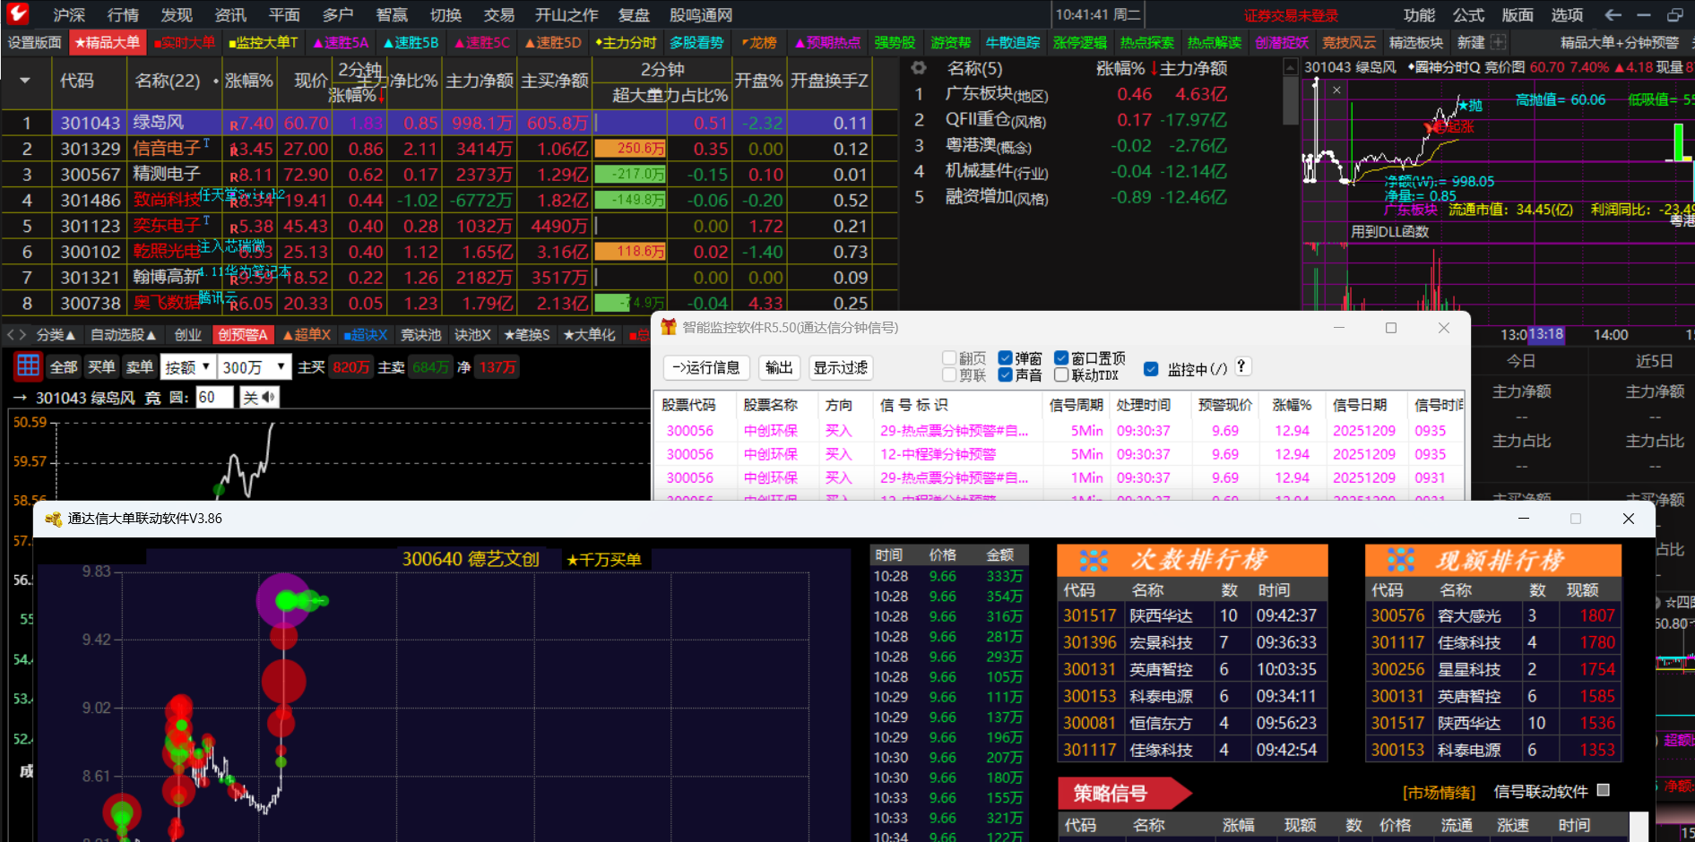Click the gift icon on the 智能监控软件 title bar
This screenshot has height=842, width=1695.
pyautogui.click(x=669, y=327)
